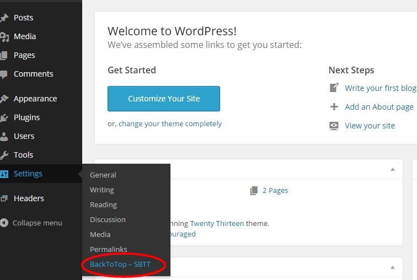Click the Pages icon in the sidebar

(4, 55)
